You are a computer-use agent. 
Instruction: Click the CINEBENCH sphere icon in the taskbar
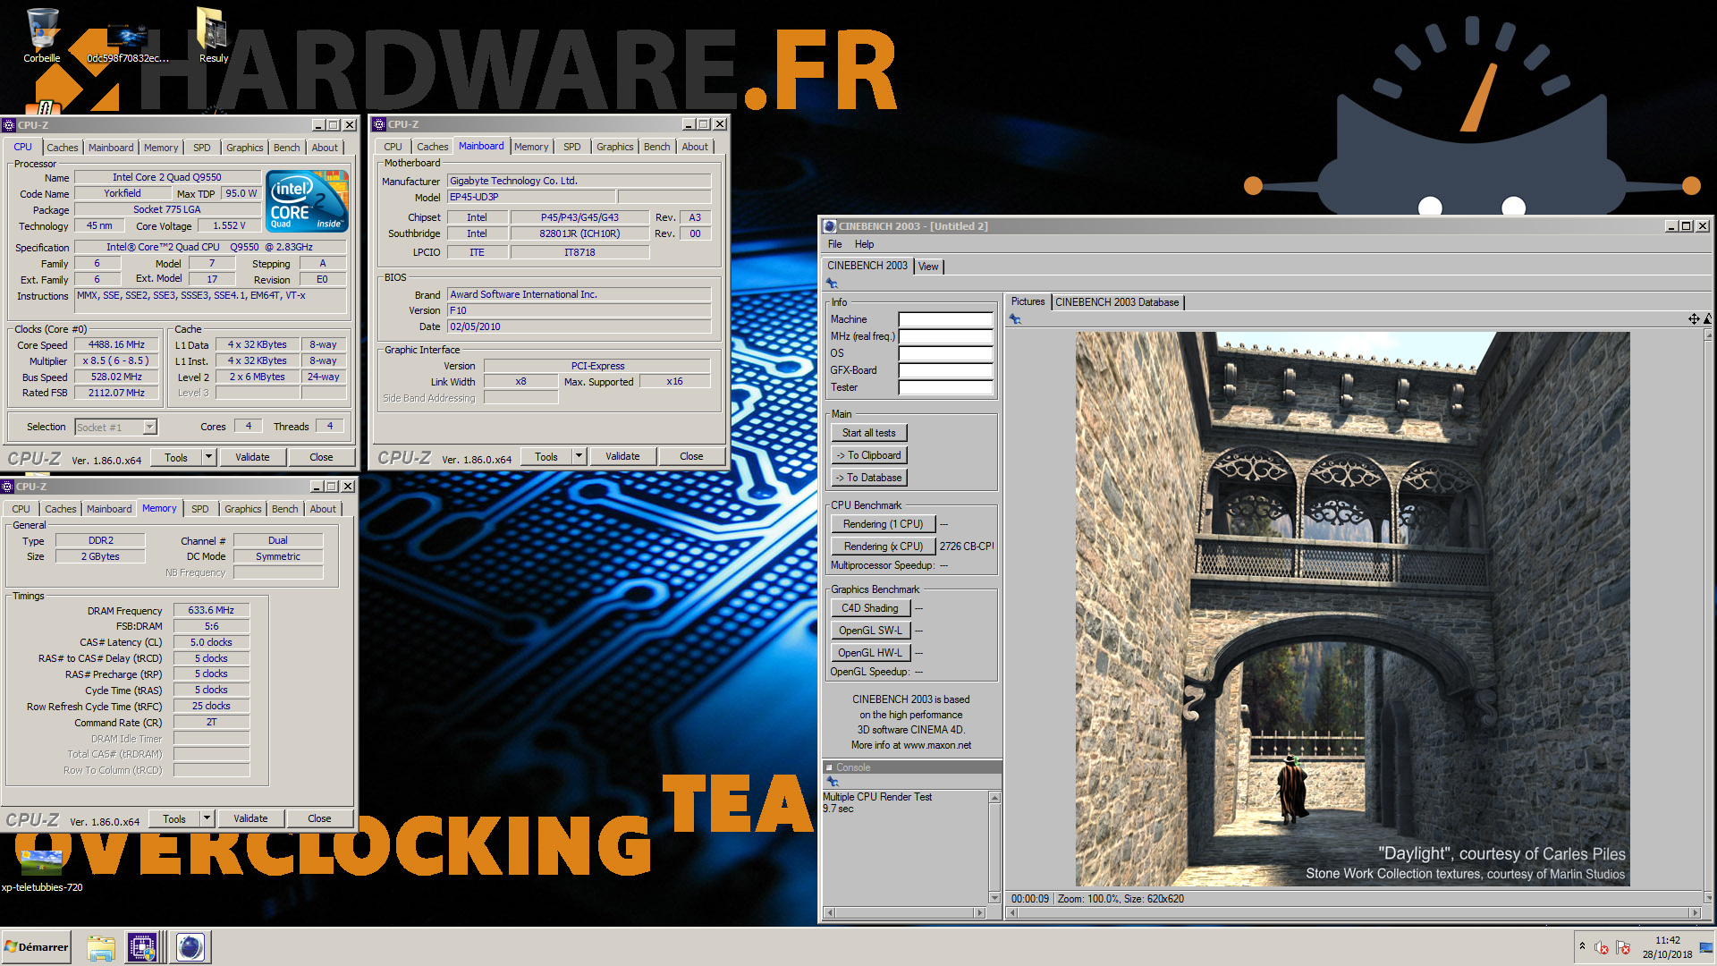(190, 947)
